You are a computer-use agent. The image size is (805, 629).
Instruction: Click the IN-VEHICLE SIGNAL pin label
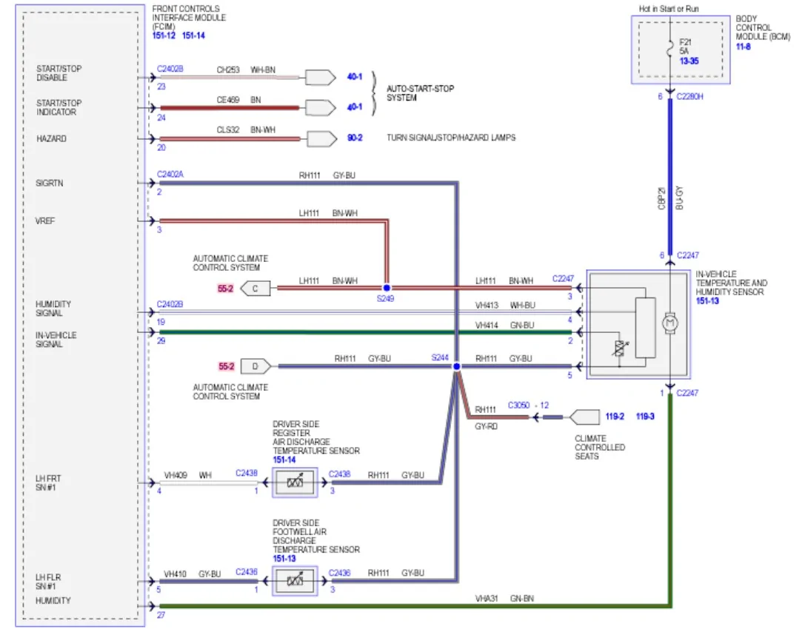point(56,340)
